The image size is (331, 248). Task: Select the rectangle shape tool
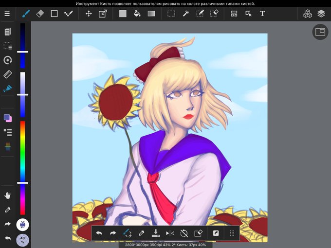click(x=54, y=14)
